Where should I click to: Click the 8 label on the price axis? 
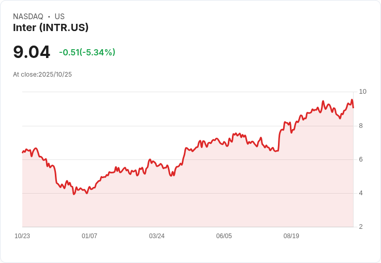click(x=361, y=126)
